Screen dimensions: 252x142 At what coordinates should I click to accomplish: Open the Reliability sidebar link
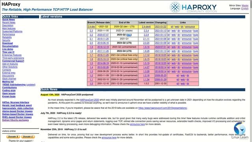pyautogui.click(x=7, y=37)
